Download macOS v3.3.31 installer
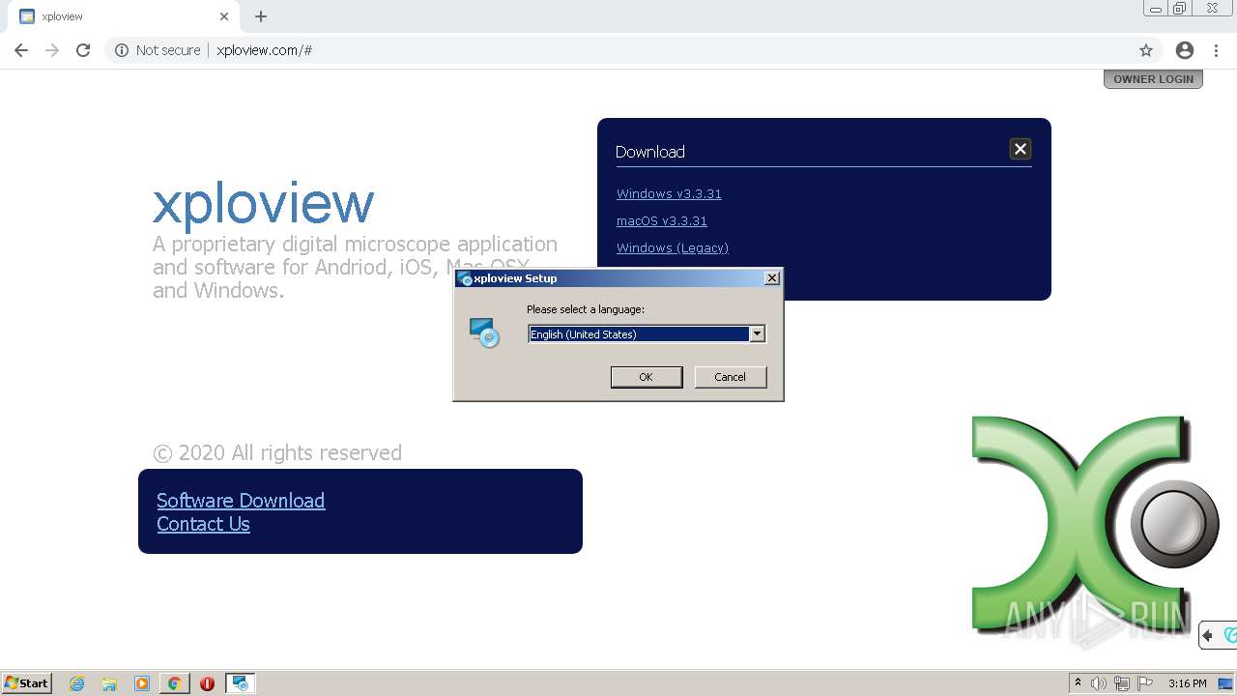The width and height of the screenshot is (1237, 696). [x=662, y=221]
